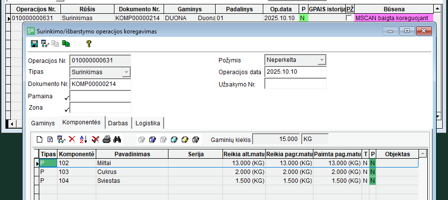Screen dimensions: 448x200
Task: Toggle the PŽ checkbox in operation row
Action: 349,18
